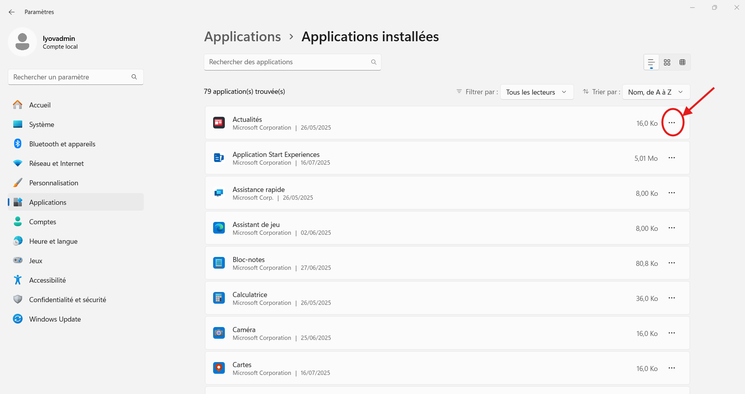
Task: Click the Applications breadcrumb link
Action: [x=242, y=37]
